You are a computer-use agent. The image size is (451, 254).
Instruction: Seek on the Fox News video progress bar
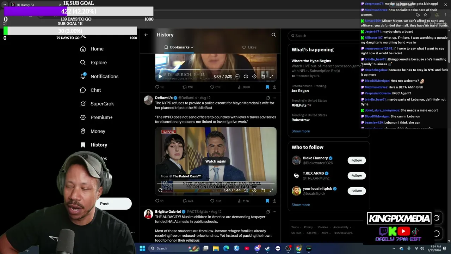point(216,183)
